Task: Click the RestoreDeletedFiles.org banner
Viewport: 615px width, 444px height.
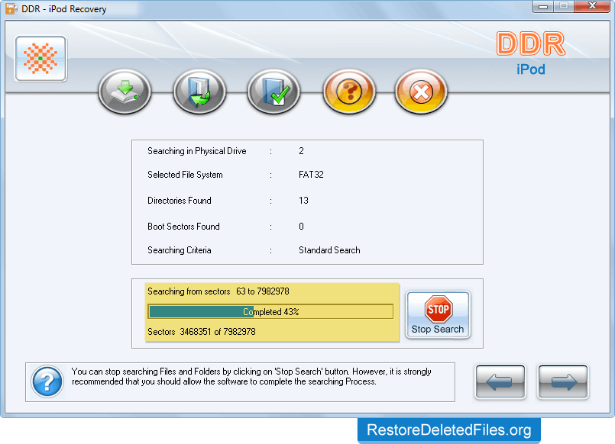Action: (449, 430)
